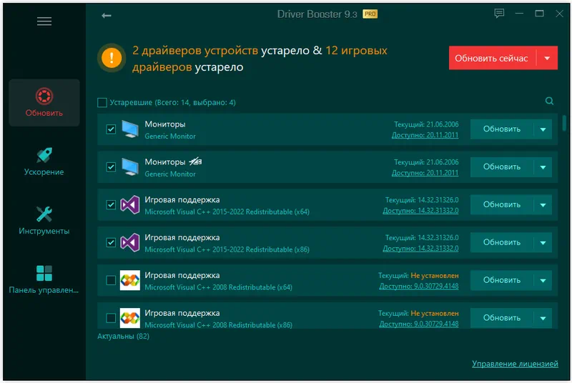This screenshot has height=383, width=572.
Task: Uncheck Visual C++ 2015-2022 (x64) checkbox
Action: pyautogui.click(x=111, y=205)
